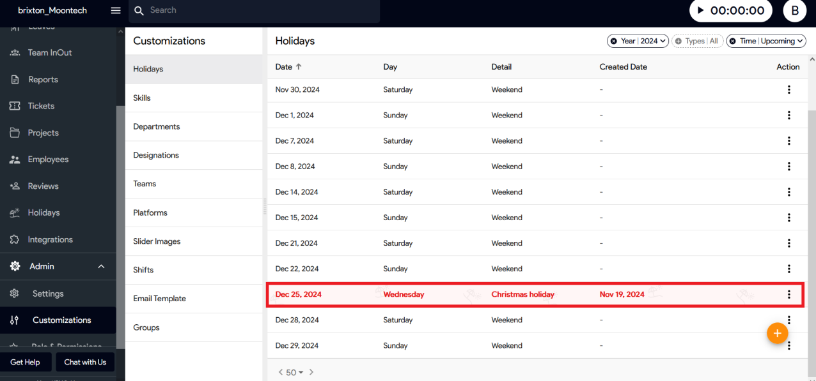The image size is (816, 381).
Task: Click the Reports sidebar icon
Action: click(15, 80)
